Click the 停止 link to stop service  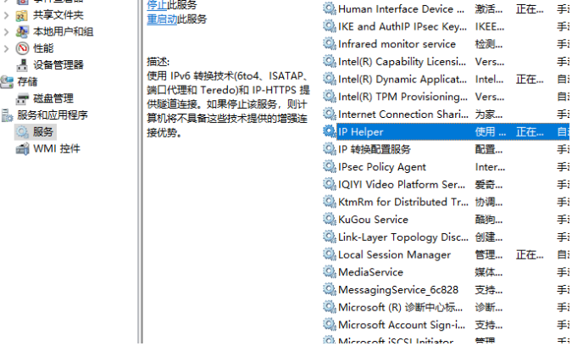[156, 5]
